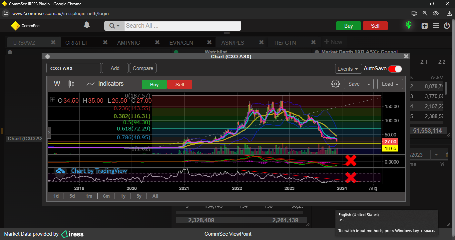Add a new workspace tab
Image resolution: width=455 pixels, height=240 pixels.
click(x=333, y=42)
